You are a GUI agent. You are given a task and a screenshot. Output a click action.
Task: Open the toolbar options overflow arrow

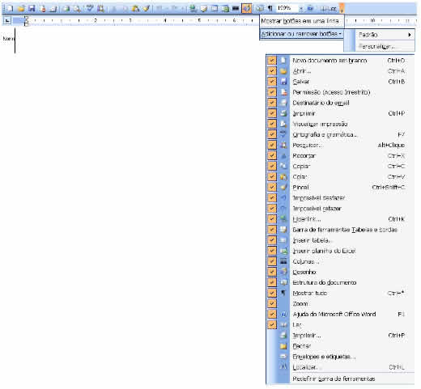(x=342, y=8)
